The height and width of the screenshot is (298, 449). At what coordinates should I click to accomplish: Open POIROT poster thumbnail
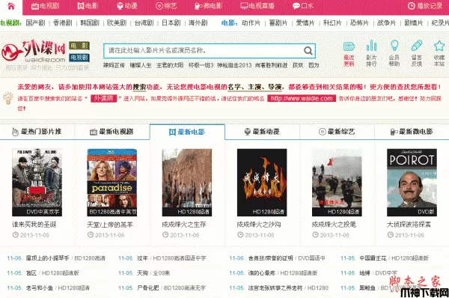pyautogui.click(x=412, y=182)
